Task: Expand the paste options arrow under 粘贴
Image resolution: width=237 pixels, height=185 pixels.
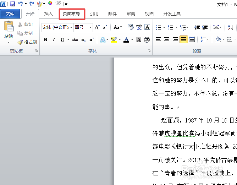Action: [x=9, y=43]
